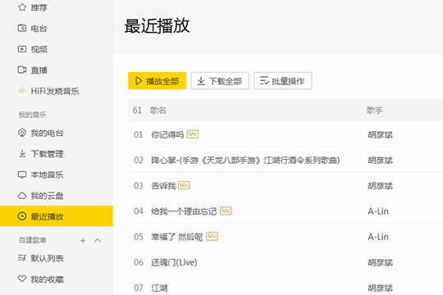Open artist 胡彦斌 on 江湖 row
The height and width of the screenshot is (295, 443).
[x=380, y=288]
